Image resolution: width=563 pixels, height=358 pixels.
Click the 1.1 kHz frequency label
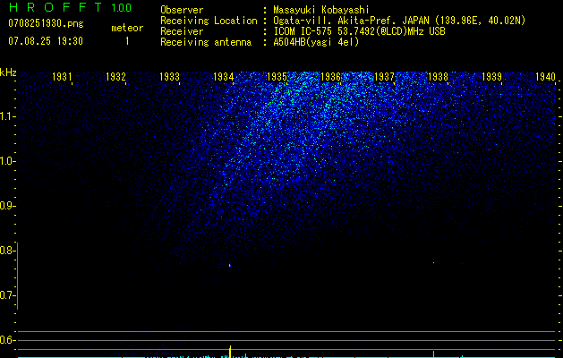click(x=7, y=116)
